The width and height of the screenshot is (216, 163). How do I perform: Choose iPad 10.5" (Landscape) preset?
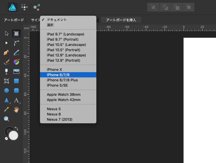pyautogui.click(x=68, y=45)
